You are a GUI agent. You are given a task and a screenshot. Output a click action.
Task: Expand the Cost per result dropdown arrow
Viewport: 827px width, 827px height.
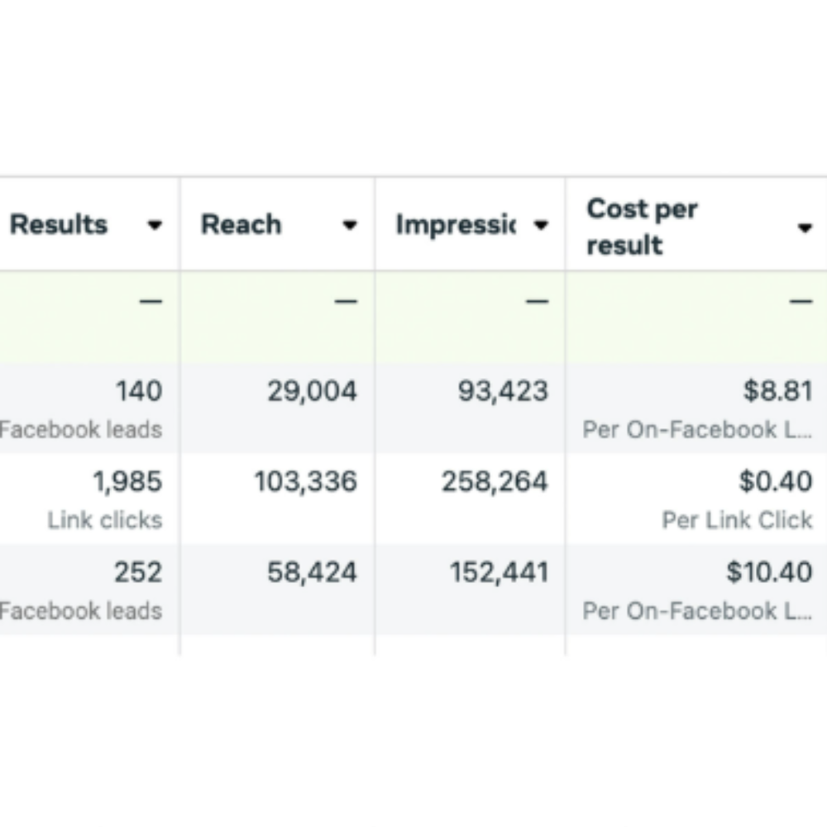805,228
